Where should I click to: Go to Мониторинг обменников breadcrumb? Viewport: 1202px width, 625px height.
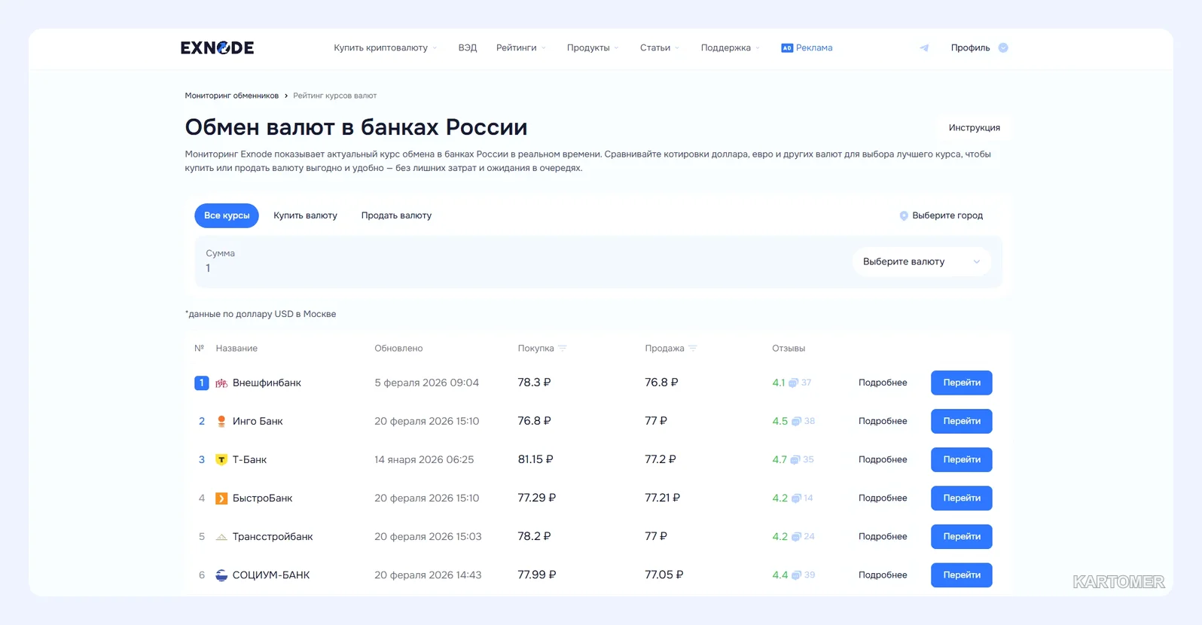tap(232, 96)
